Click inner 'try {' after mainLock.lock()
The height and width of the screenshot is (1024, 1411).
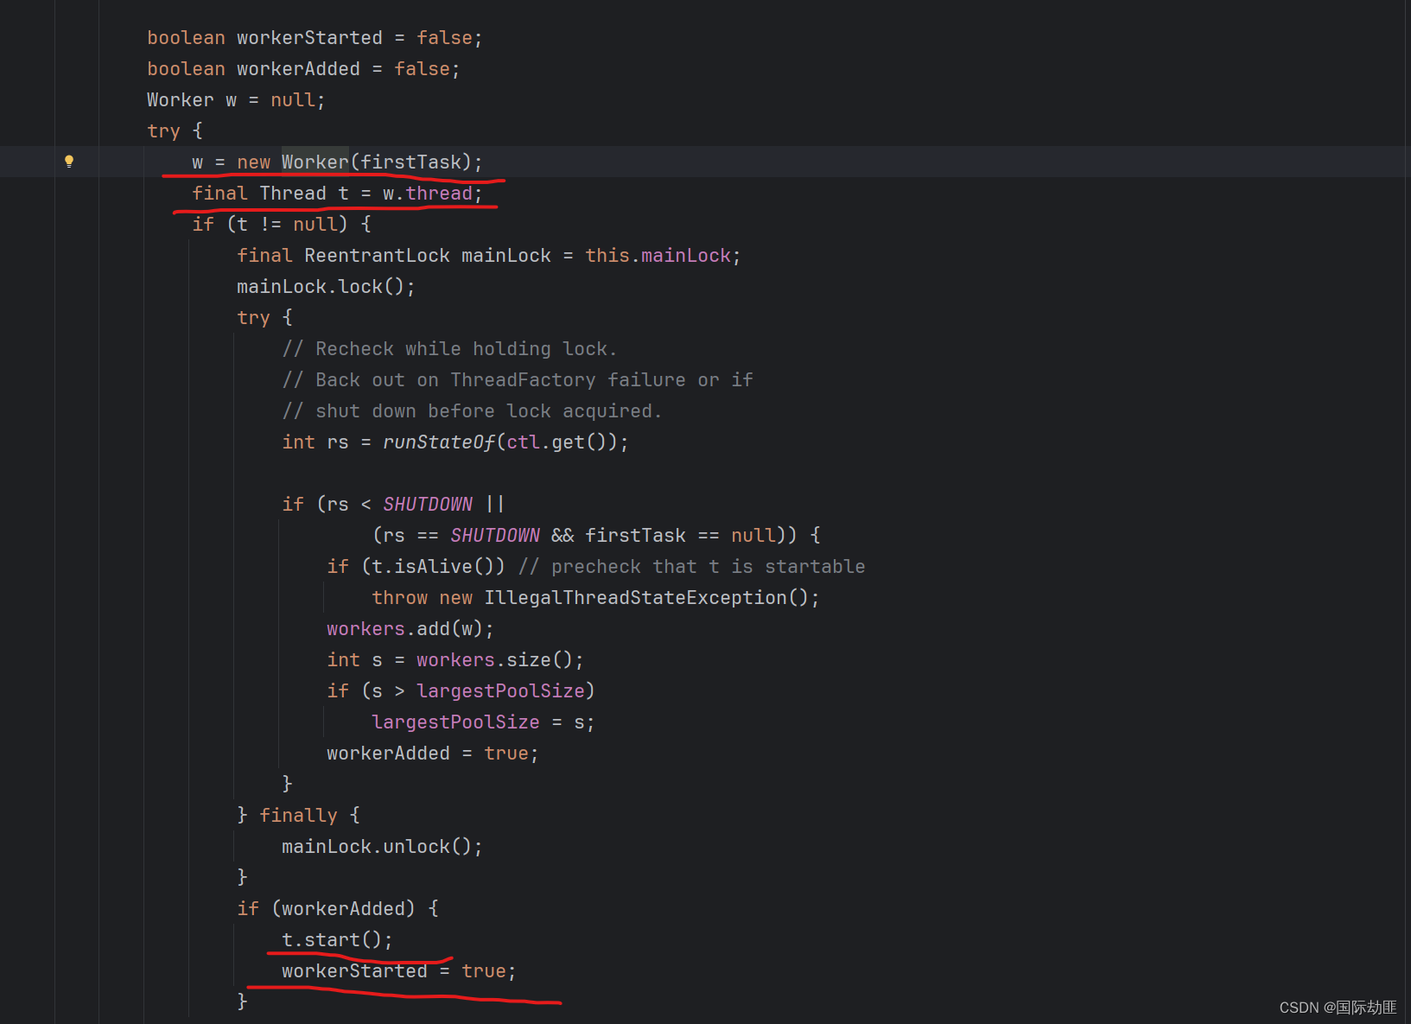tap(265, 318)
